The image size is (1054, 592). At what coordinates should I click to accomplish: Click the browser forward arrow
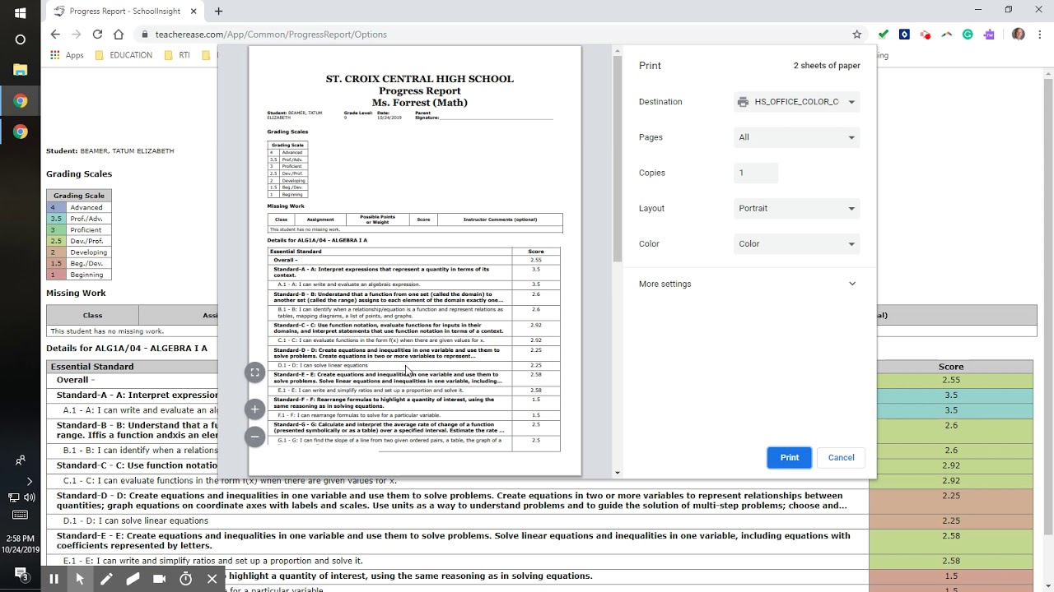pos(77,35)
